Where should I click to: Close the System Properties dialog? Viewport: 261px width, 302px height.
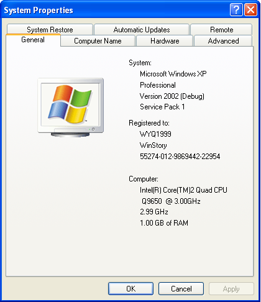(250, 9)
